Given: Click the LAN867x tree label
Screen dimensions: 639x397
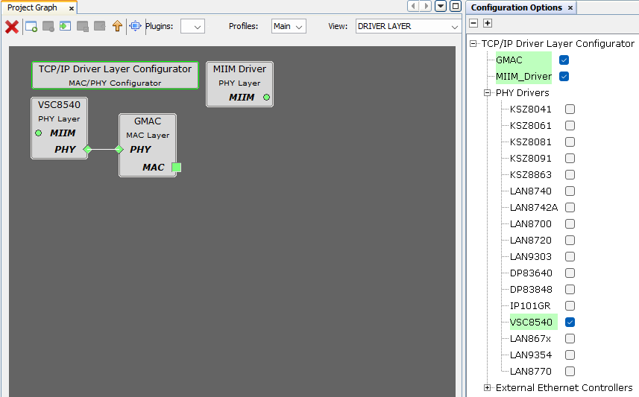Looking at the screenshot, I should 530,338.
